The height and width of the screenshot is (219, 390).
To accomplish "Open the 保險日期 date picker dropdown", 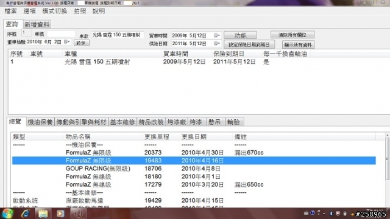I will click(217, 43).
